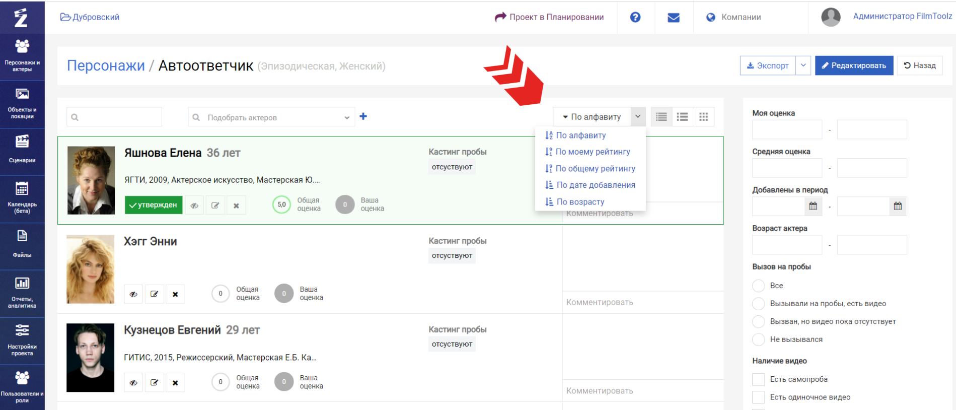Select Вызывали на пробы, есть видео
Viewport: 956px width, 410px height.
point(759,304)
